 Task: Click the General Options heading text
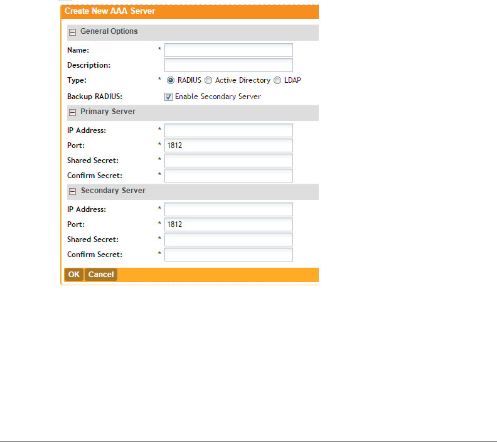[109, 31]
